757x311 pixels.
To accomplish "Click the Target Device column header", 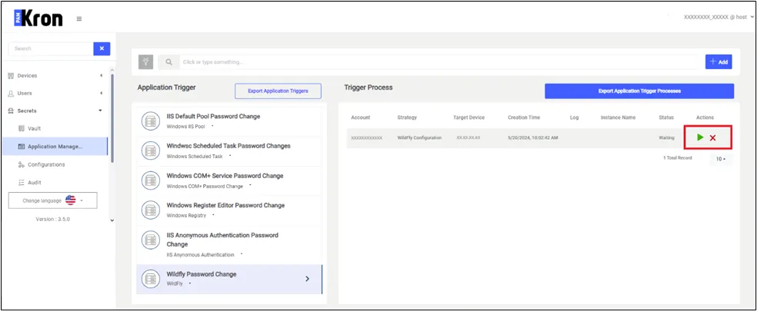I will [x=469, y=117].
